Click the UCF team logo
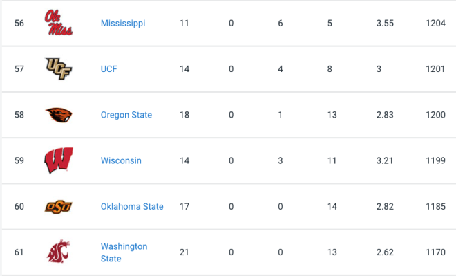Viewport: 456px width, 276px height. pos(59,68)
